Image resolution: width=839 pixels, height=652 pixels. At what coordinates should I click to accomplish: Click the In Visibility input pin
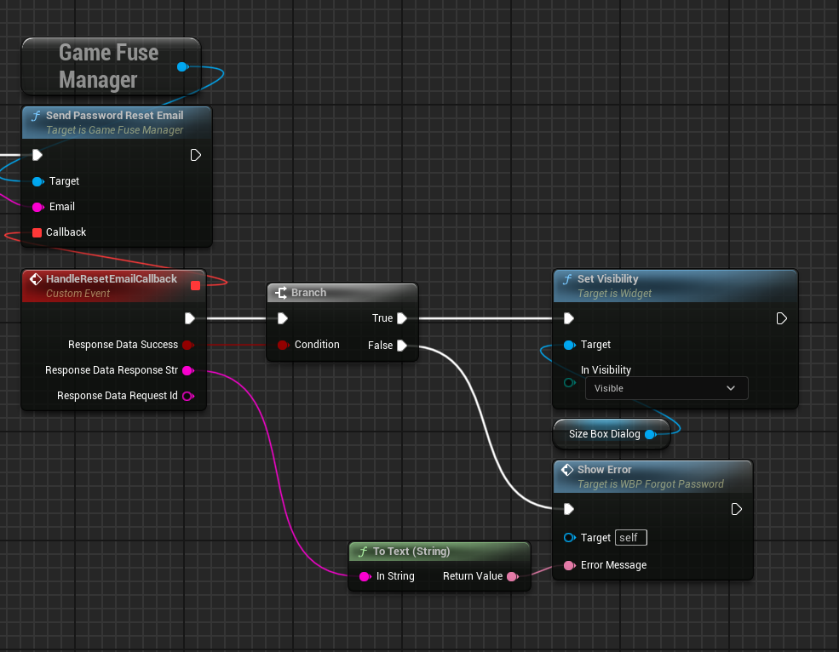(x=570, y=383)
